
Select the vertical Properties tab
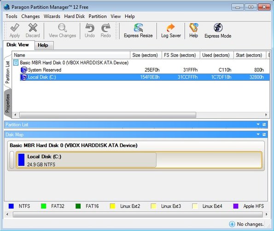click(x=7, y=103)
